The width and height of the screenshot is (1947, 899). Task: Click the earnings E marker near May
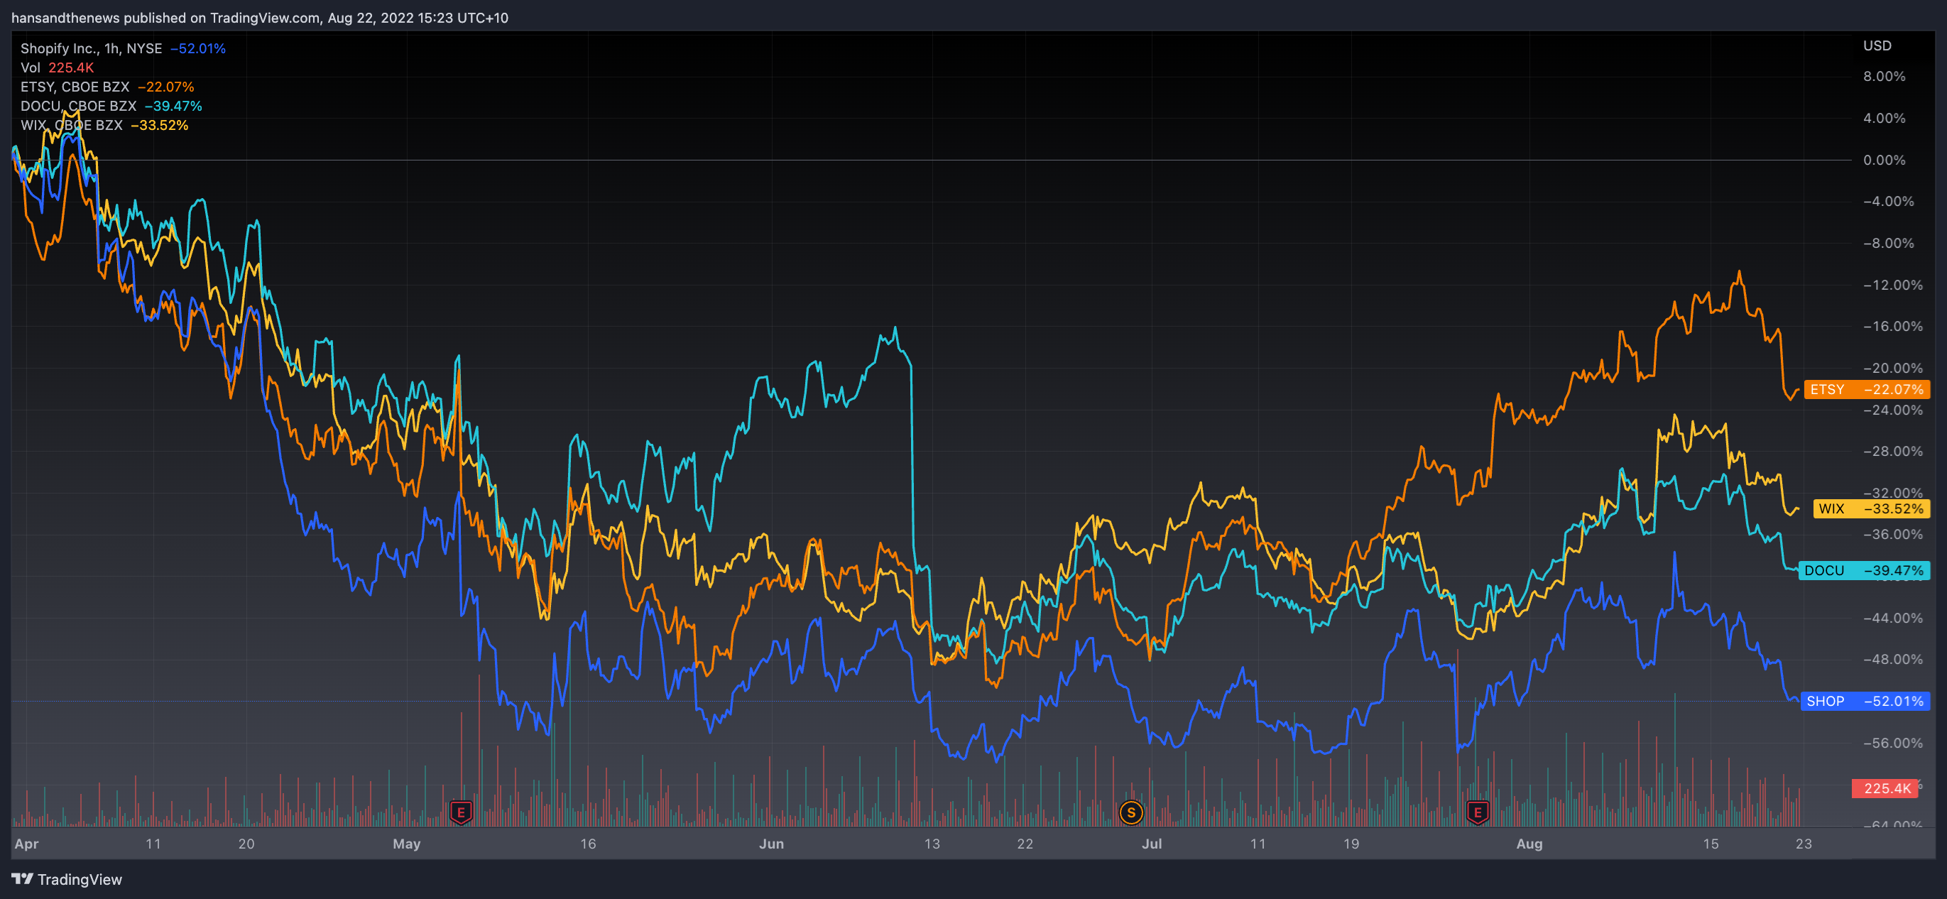[x=461, y=813]
